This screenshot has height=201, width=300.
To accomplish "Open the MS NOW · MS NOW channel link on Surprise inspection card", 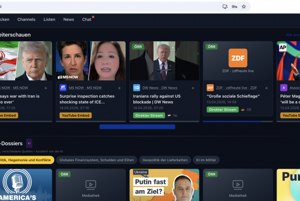I will tap(85, 88).
